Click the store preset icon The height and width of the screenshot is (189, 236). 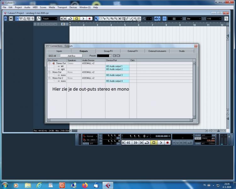[115, 56]
